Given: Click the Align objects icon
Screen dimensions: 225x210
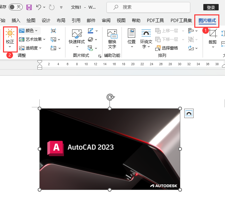Looking at the screenshot, I should click(191, 31).
